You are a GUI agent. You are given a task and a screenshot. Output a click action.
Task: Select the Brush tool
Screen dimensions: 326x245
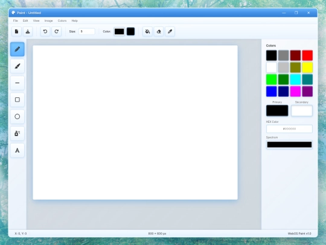[18, 66]
